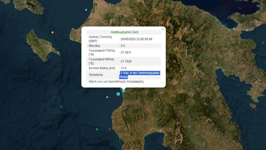This screenshot has width=266, height=150.
Task: Click the date value 20/05/2025 22:05:58.99
Action: 136,39
